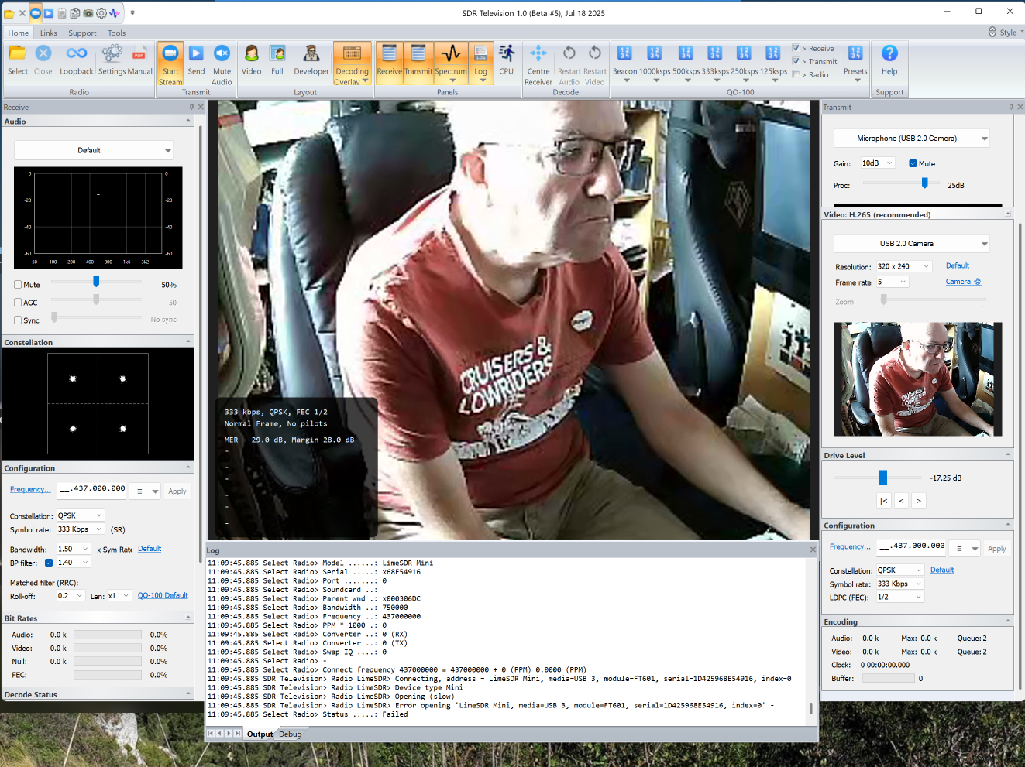Select the Home ribbon tab
The width and height of the screenshot is (1025, 767).
pyautogui.click(x=19, y=33)
